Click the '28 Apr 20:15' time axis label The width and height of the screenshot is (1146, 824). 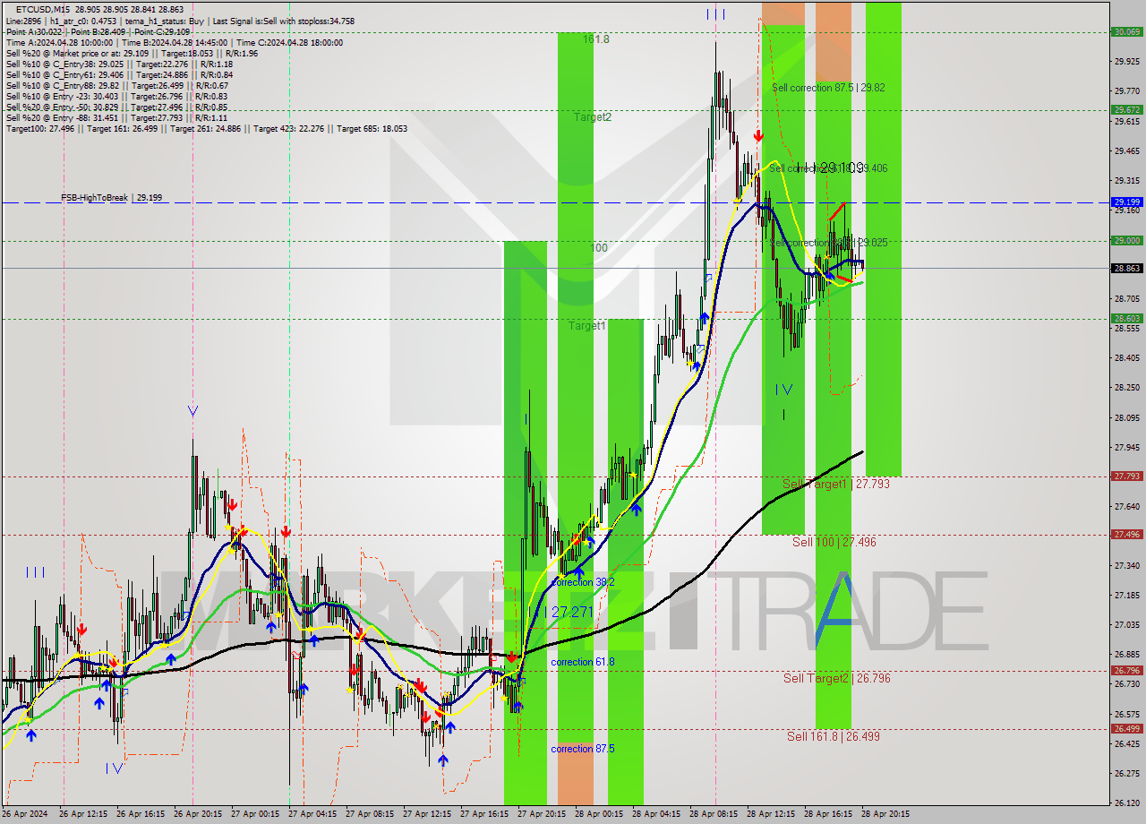[x=885, y=814]
